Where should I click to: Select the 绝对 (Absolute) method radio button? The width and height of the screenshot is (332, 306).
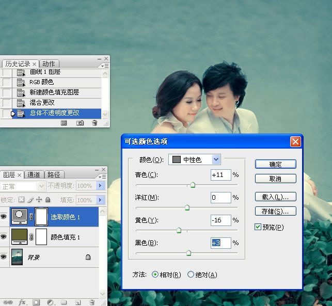pos(191,275)
